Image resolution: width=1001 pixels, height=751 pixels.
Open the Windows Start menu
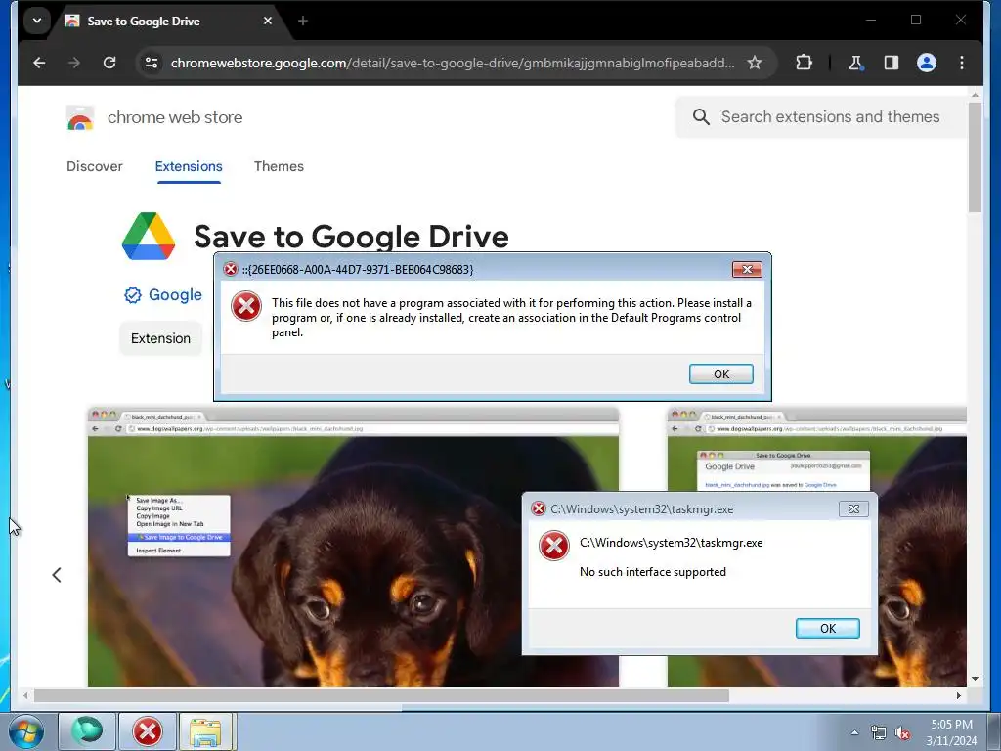point(25,731)
